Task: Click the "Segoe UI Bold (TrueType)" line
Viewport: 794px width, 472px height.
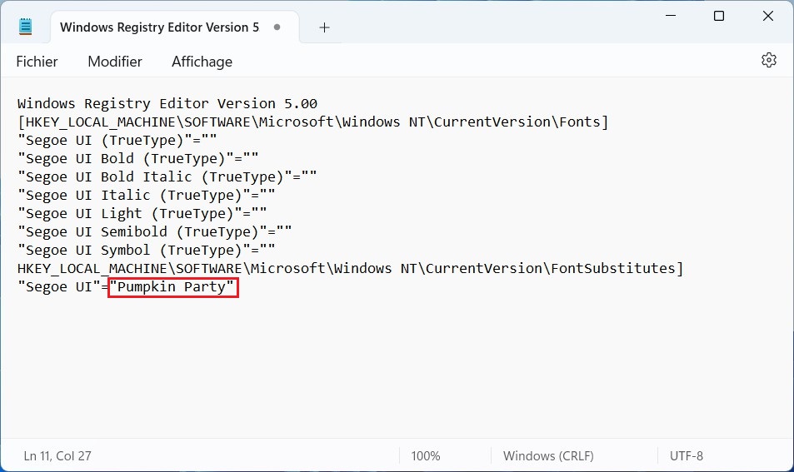Action: click(x=137, y=158)
